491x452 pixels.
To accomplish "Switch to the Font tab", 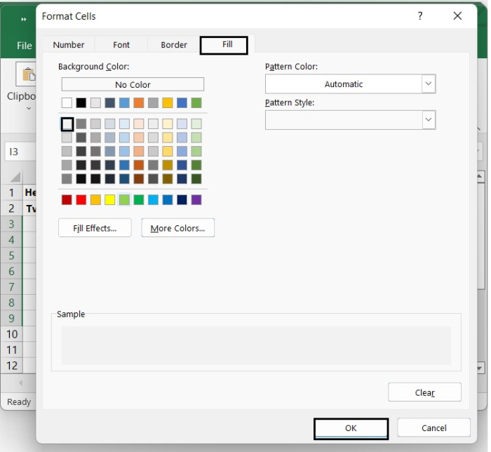I will (x=121, y=45).
